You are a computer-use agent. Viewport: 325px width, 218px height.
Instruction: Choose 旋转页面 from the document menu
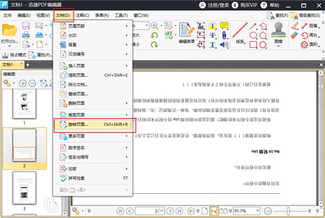93,124
